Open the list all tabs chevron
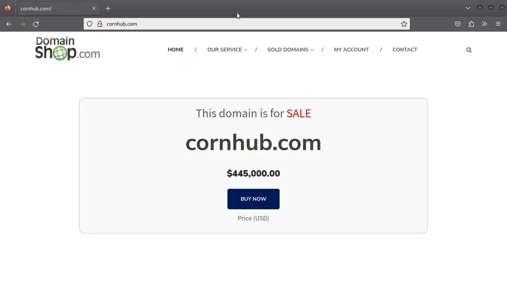This screenshot has width=507, height=286. (x=468, y=8)
